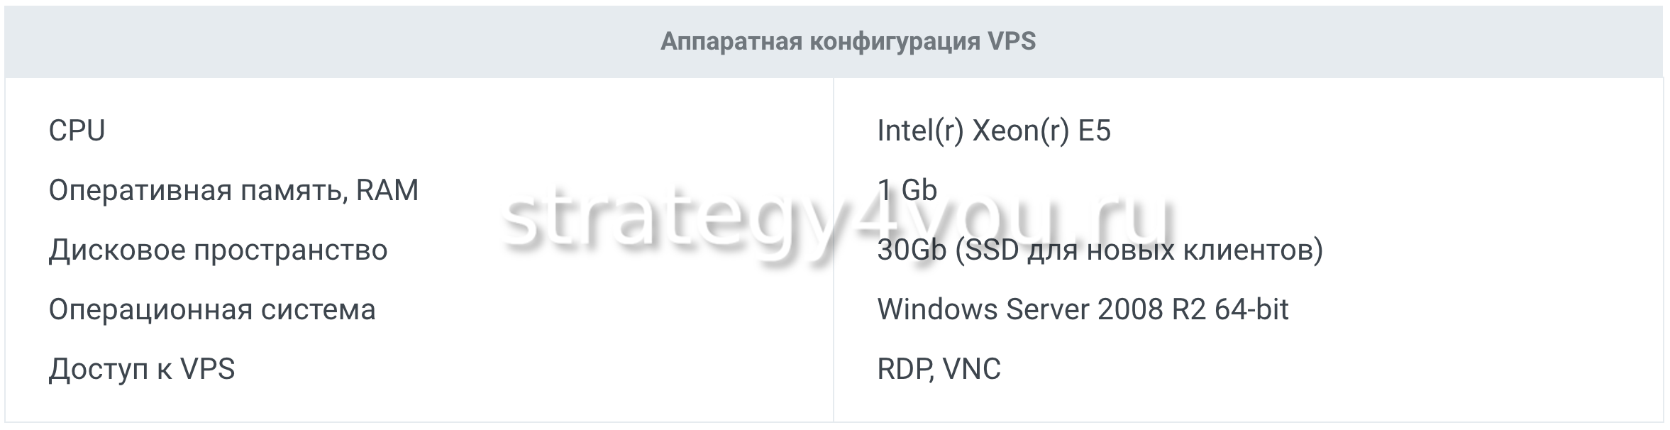Click the 'Оперативная память, RAM' label
1670x430 pixels.
pos(233,190)
